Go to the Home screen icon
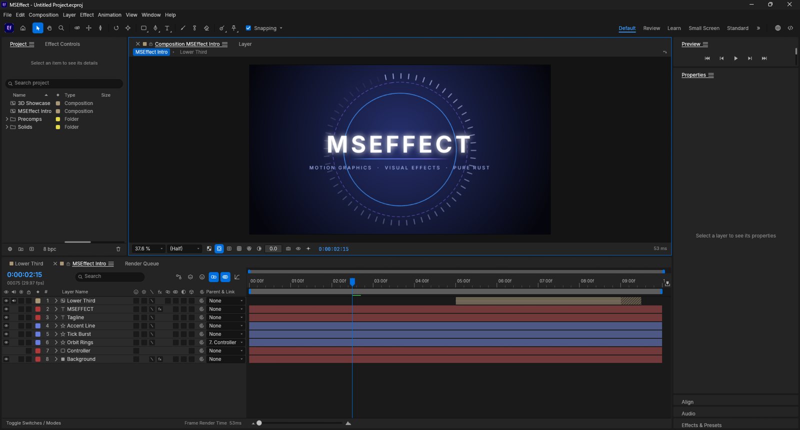This screenshot has width=800, height=430. point(22,28)
